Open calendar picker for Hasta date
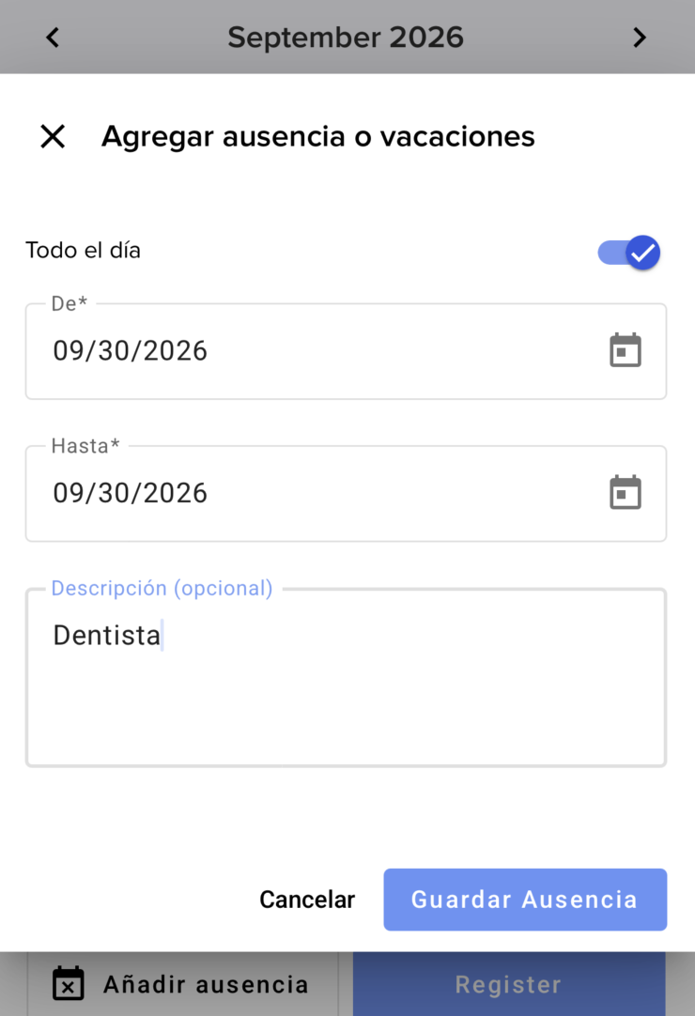The width and height of the screenshot is (695, 1016). [x=625, y=492]
